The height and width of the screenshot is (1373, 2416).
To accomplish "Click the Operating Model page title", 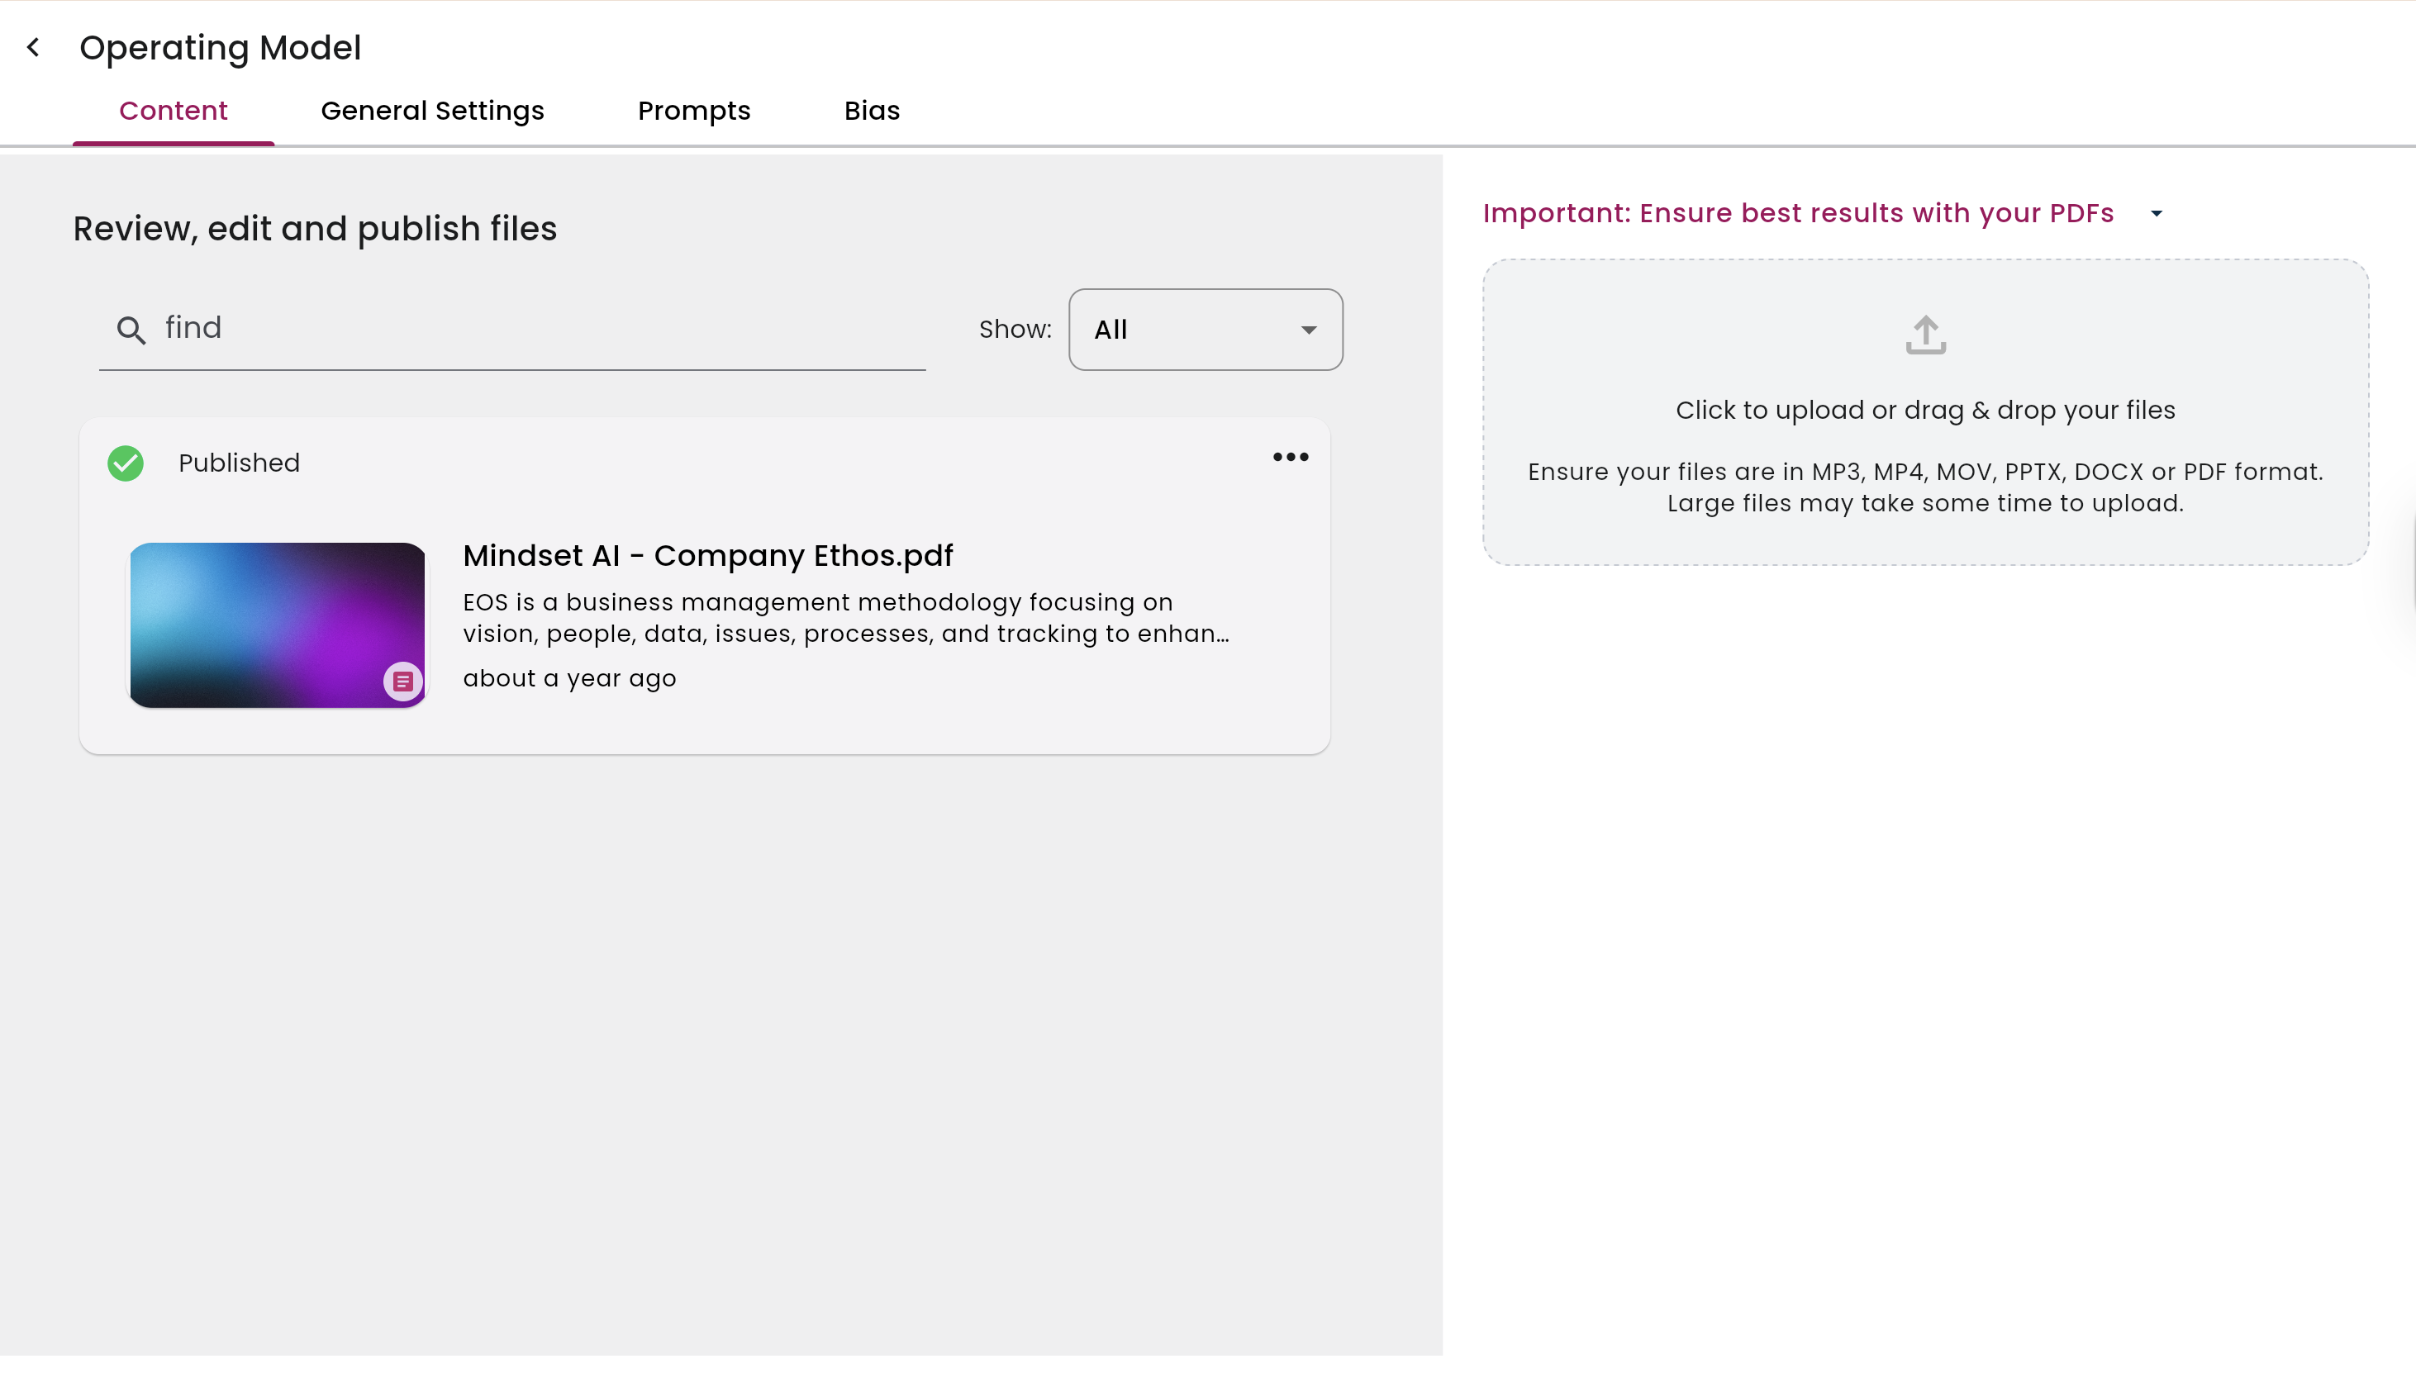I will (221, 47).
